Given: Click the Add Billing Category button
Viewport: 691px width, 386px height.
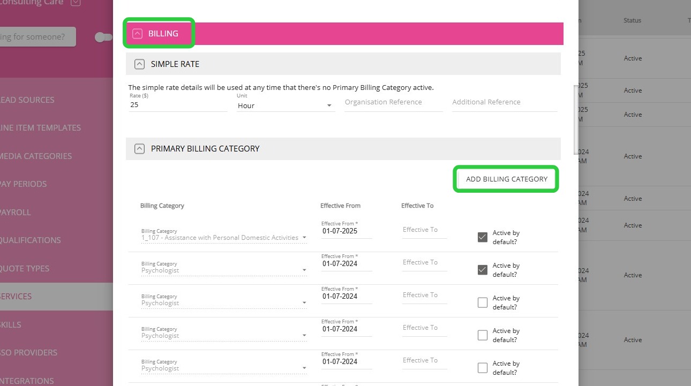Looking at the screenshot, I should pos(506,179).
